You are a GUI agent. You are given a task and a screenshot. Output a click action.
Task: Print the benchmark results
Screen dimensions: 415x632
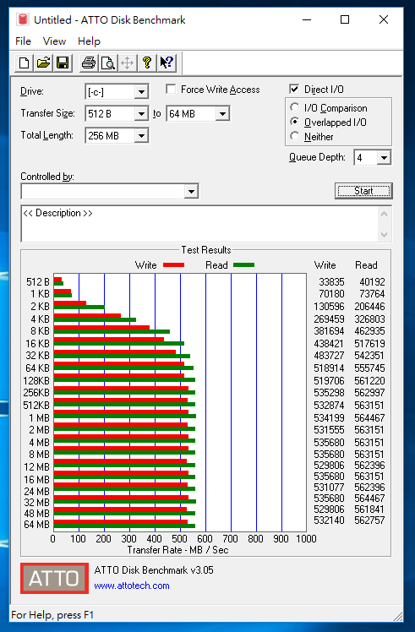click(x=88, y=63)
